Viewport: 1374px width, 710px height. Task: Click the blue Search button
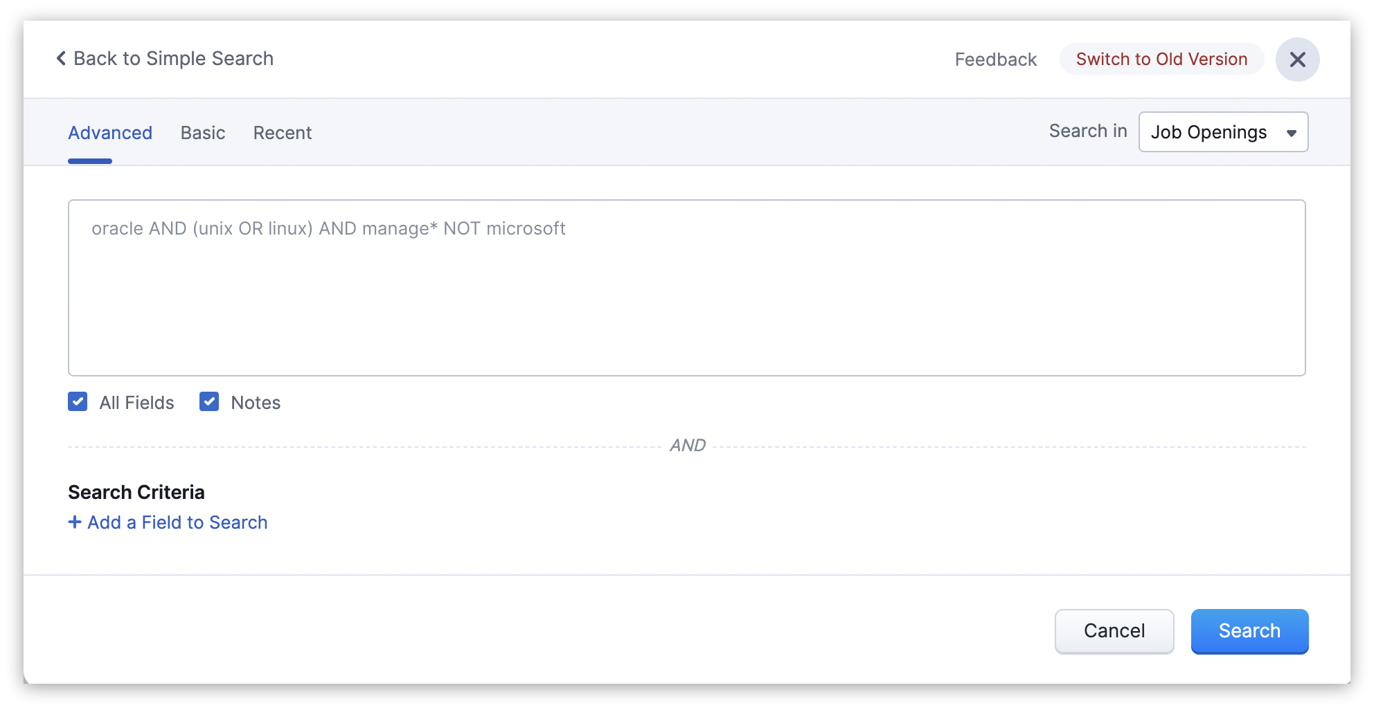1249,631
